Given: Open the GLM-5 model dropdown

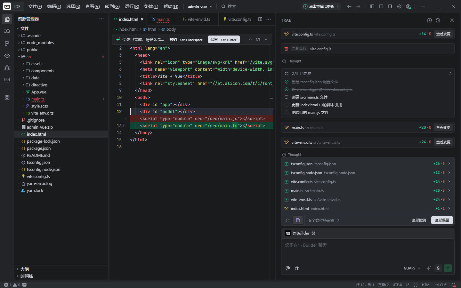Looking at the screenshot, I should click(x=412, y=268).
